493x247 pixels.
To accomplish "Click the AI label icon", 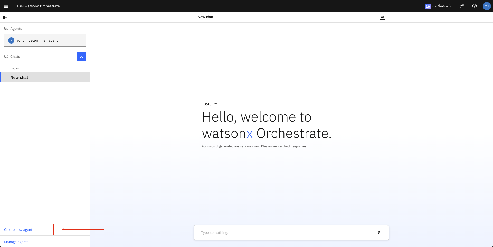I will [383, 17].
